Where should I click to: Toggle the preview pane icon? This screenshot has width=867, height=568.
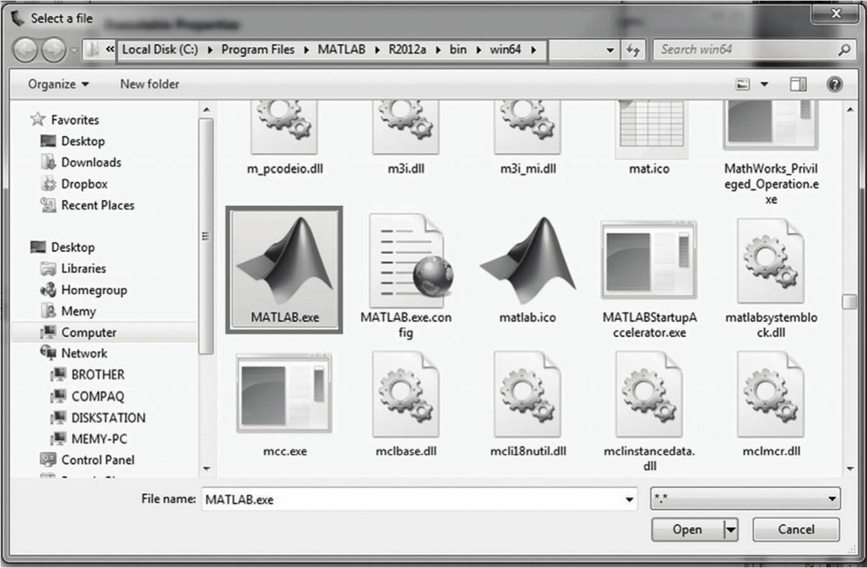(798, 84)
